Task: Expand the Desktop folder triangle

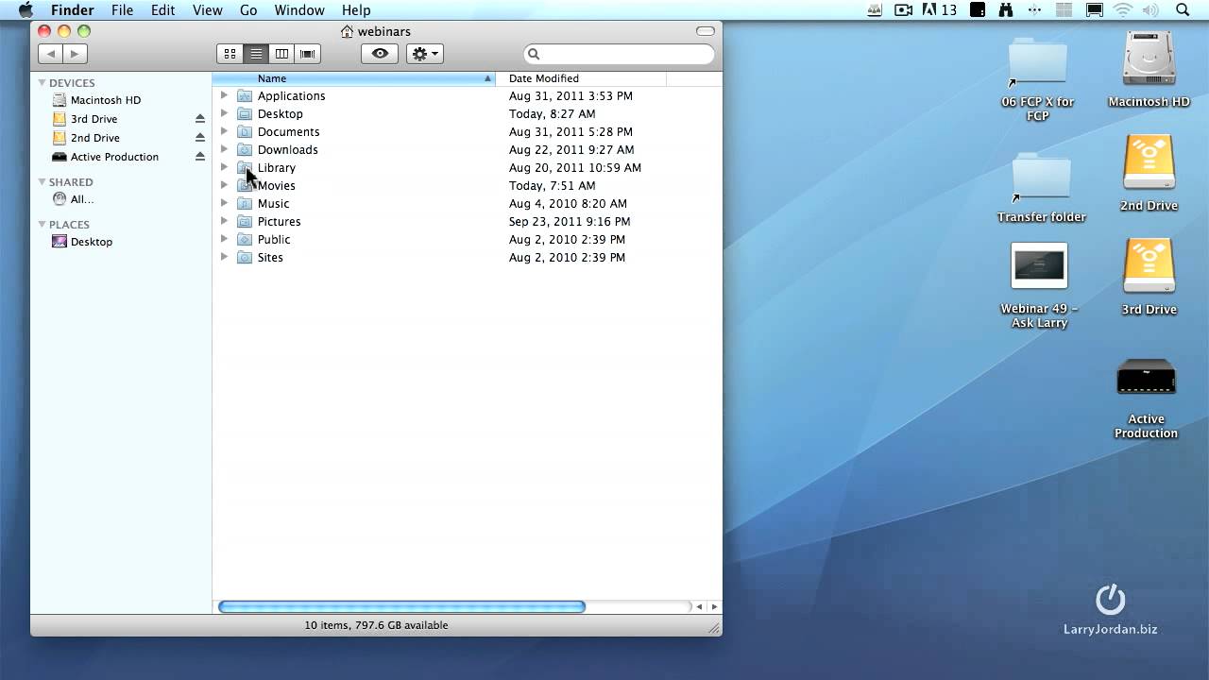Action: 224,113
